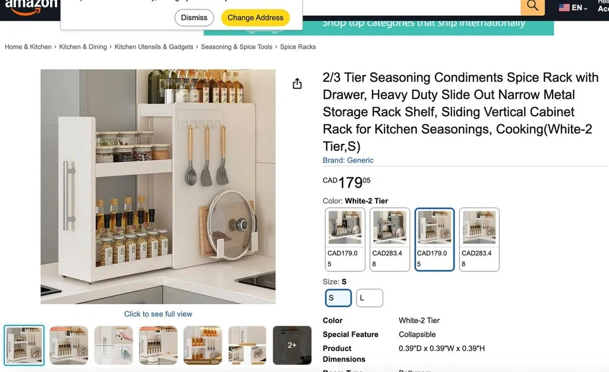Viewport: 609px width, 372px height.
Task: Open the Brand: Generic link
Action: pyautogui.click(x=348, y=160)
